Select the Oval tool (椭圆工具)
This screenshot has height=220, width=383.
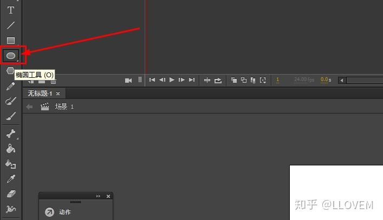pyautogui.click(x=11, y=56)
